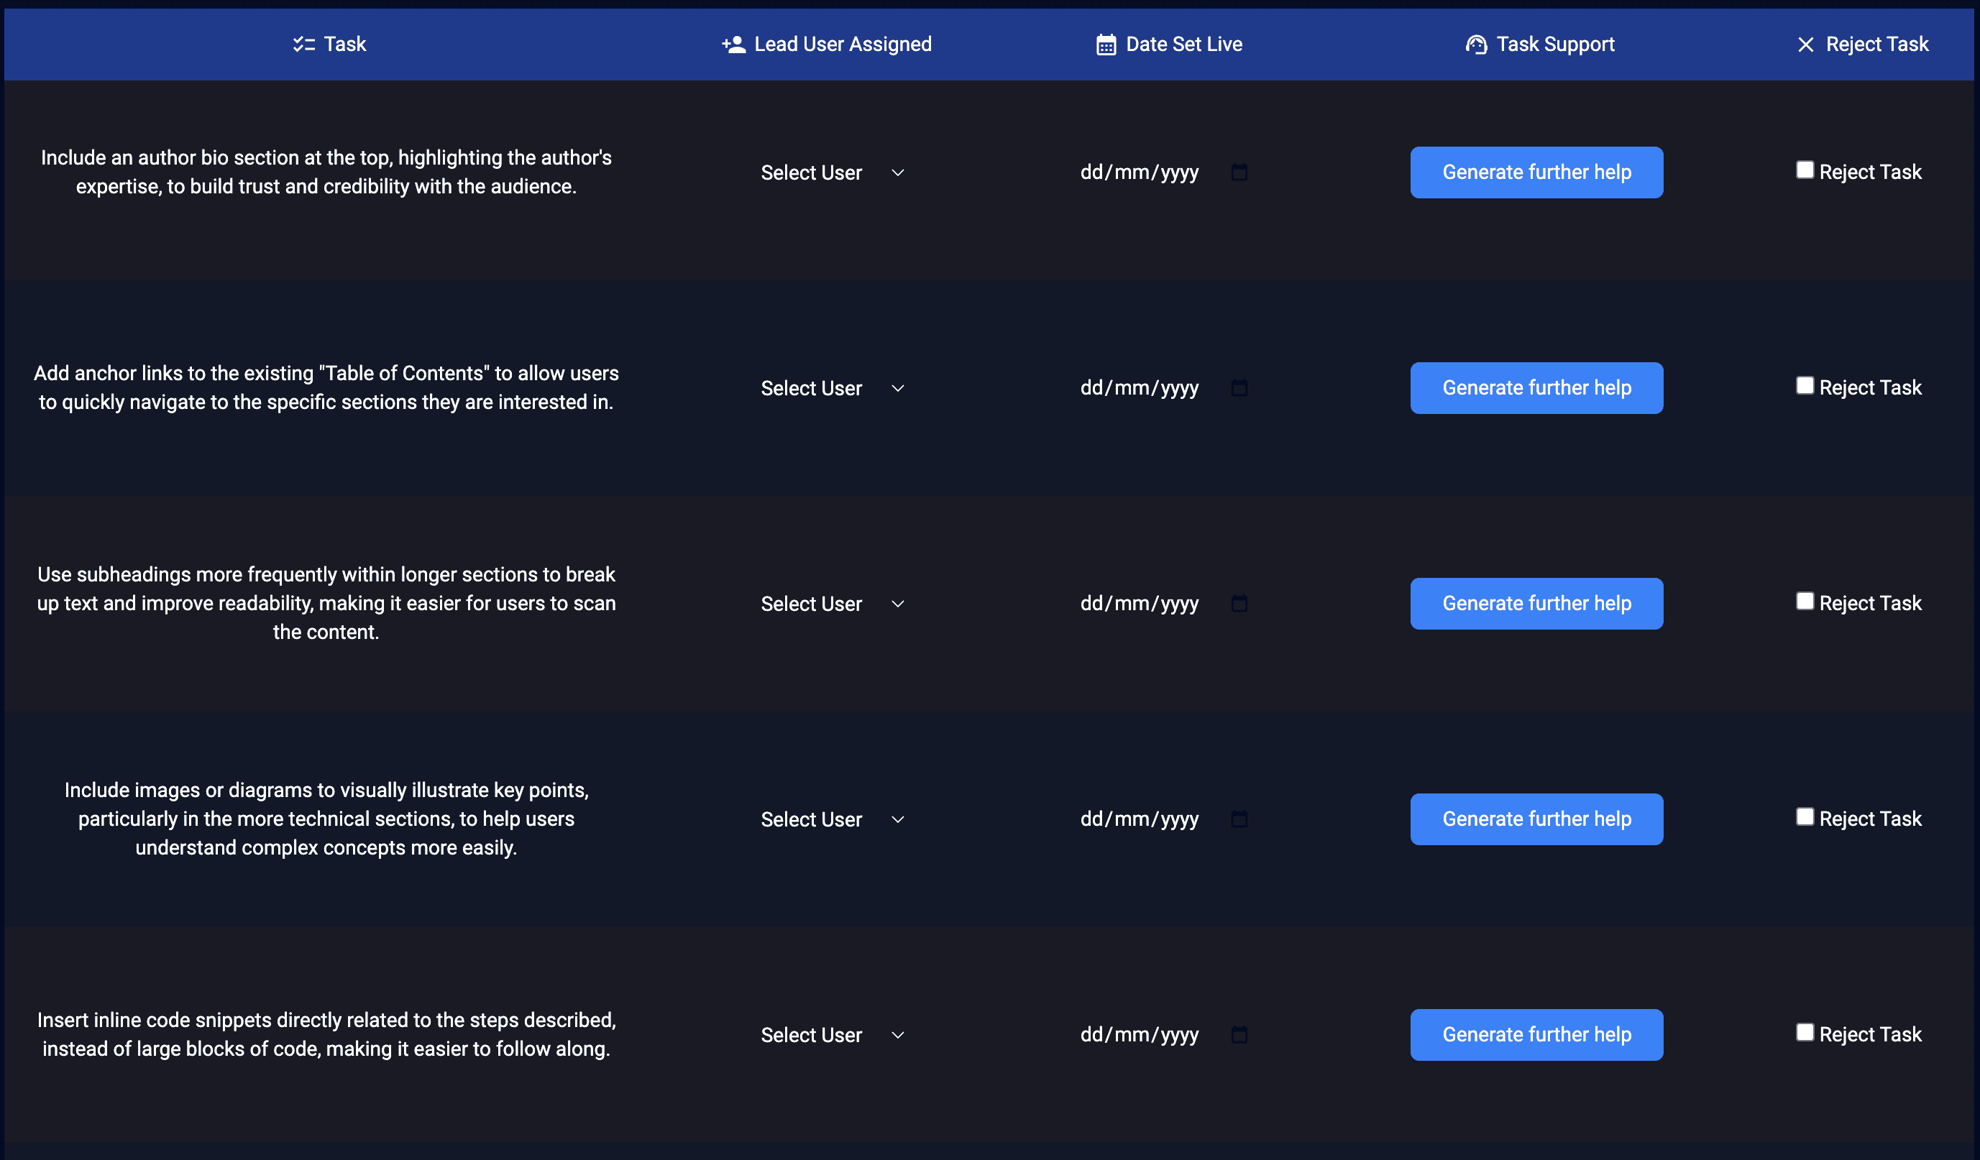The width and height of the screenshot is (1980, 1160).
Task: Open date picker icon for anchor links task
Action: tap(1238, 388)
